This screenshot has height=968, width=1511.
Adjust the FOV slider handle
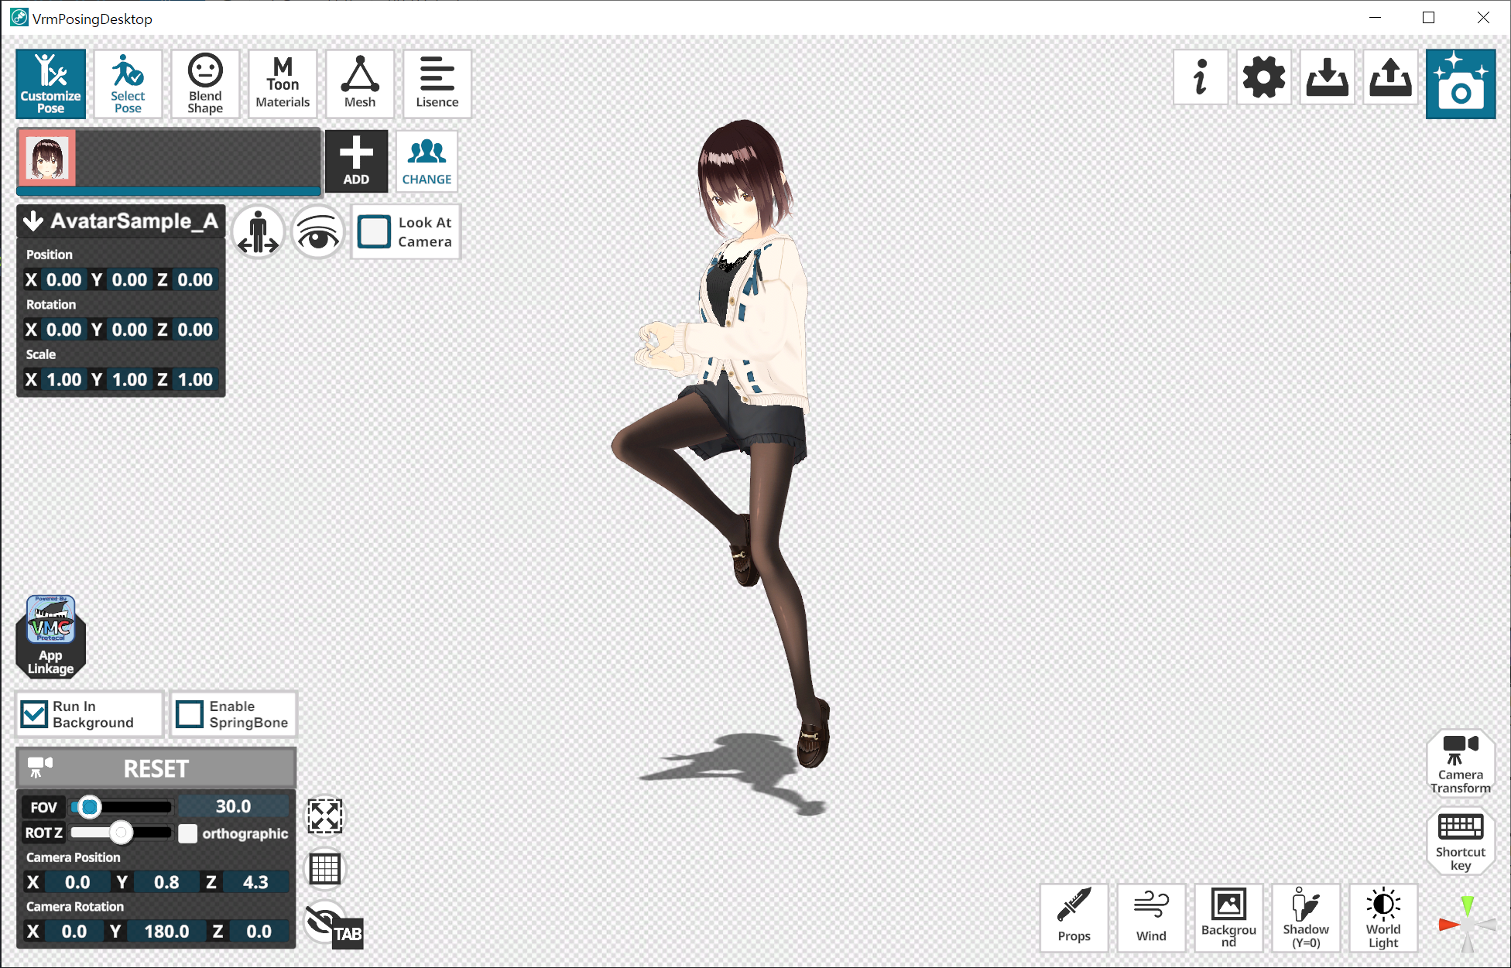(90, 807)
